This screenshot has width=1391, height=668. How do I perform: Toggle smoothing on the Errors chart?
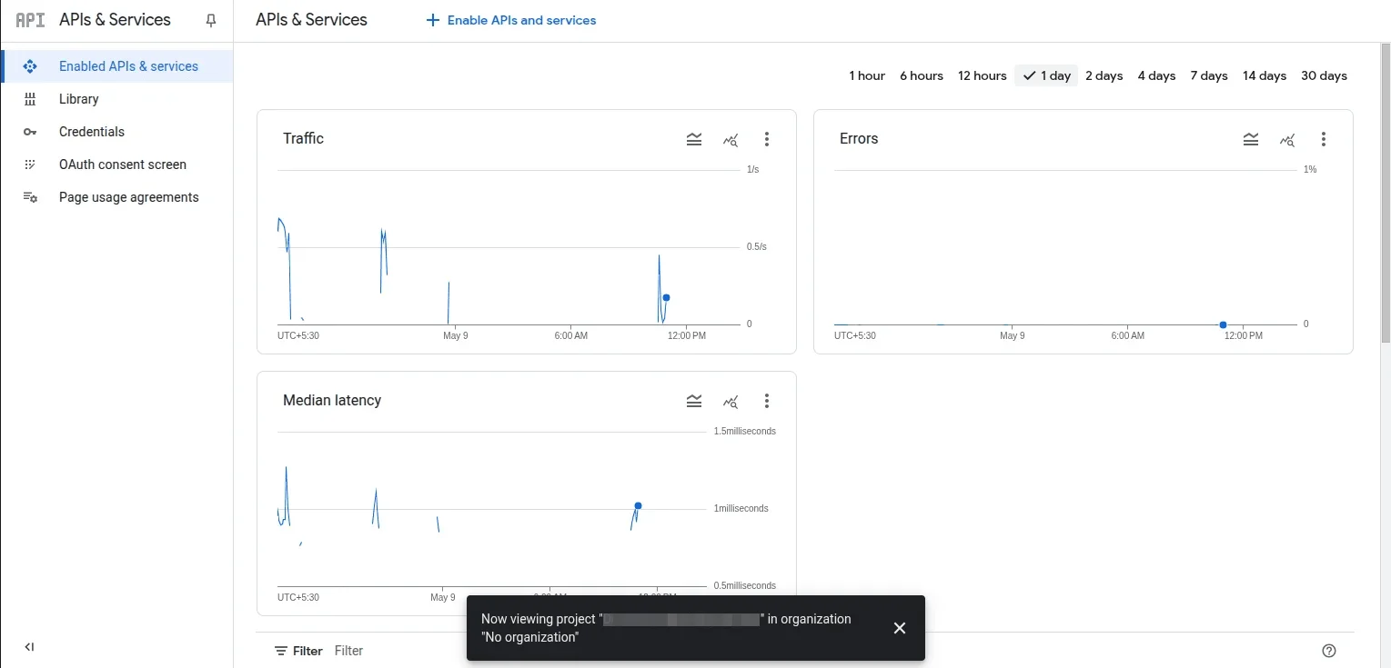click(x=1251, y=140)
